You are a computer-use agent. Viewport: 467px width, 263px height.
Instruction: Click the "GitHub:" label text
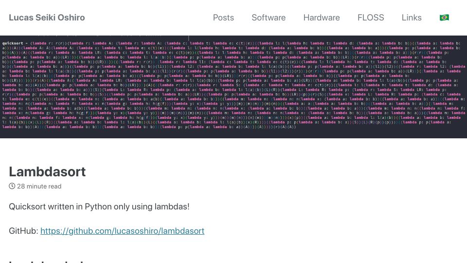pos(23,231)
